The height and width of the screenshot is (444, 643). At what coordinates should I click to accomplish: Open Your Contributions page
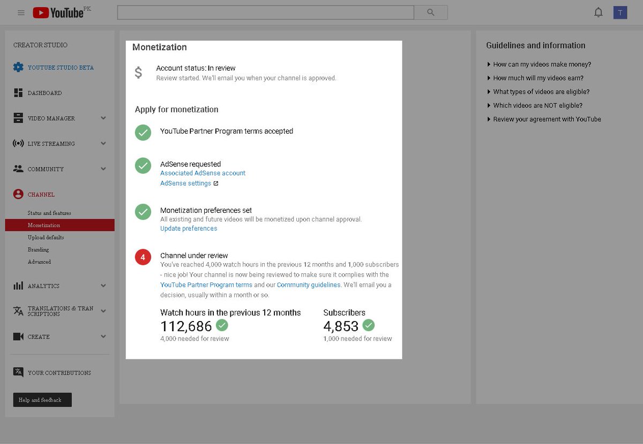(59, 373)
